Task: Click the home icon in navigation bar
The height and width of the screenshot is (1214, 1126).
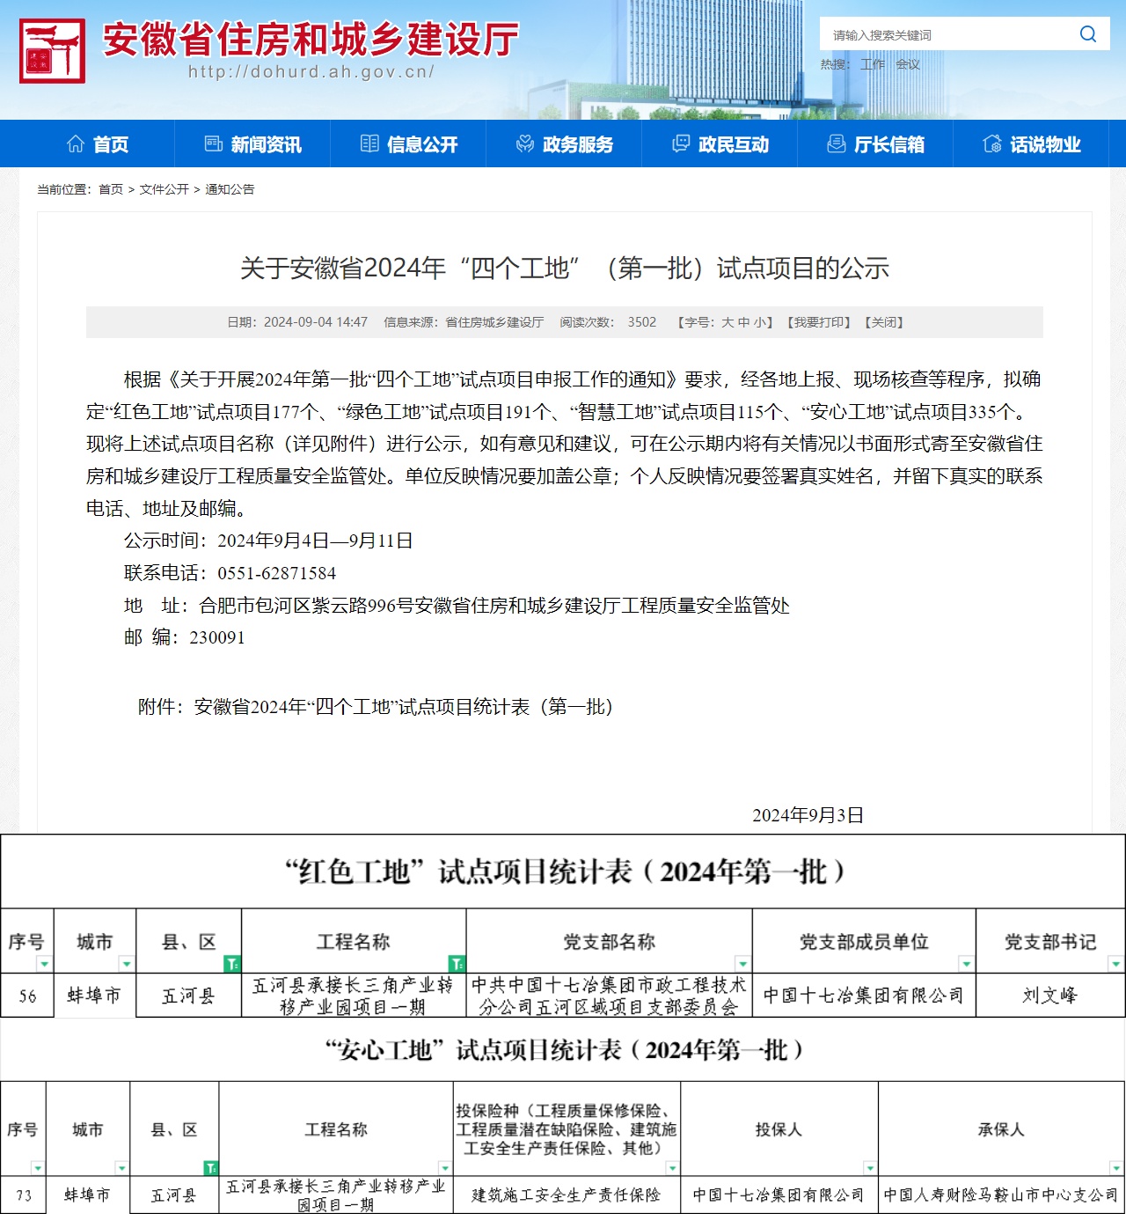Action: [x=76, y=144]
